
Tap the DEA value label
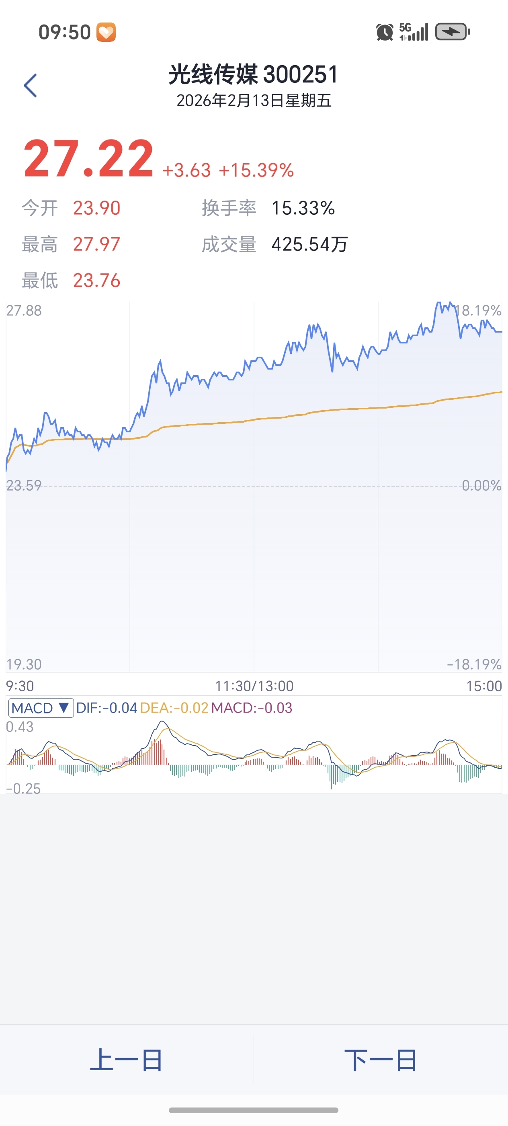[x=174, y=708]
